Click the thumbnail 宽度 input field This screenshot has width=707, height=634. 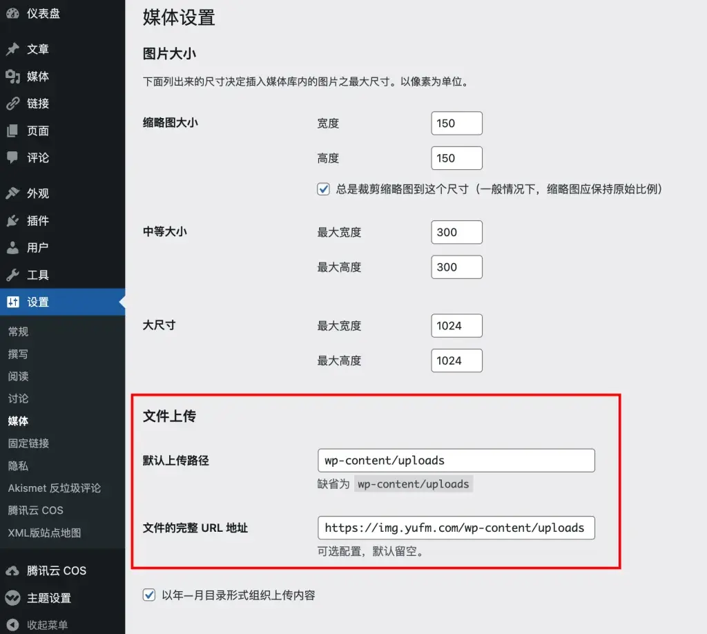tap(456, 124)
